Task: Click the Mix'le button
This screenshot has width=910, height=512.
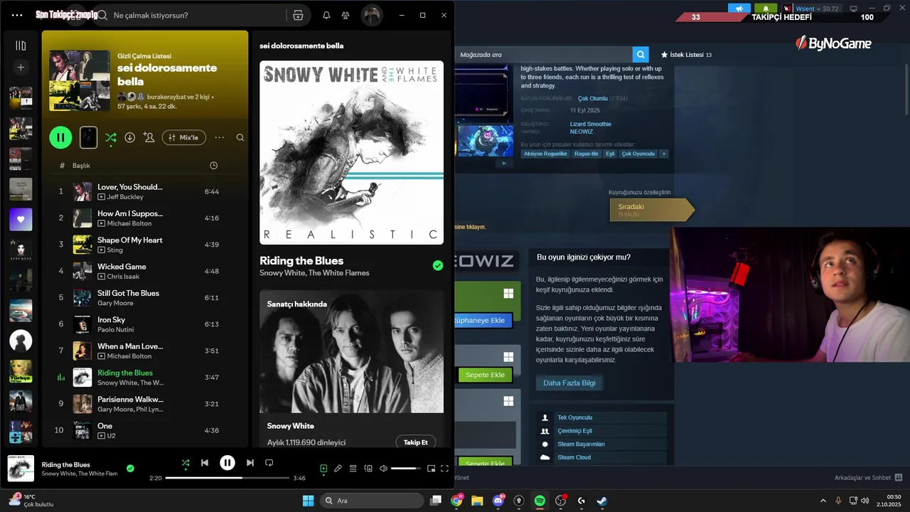Action: (x=184, y=137)
